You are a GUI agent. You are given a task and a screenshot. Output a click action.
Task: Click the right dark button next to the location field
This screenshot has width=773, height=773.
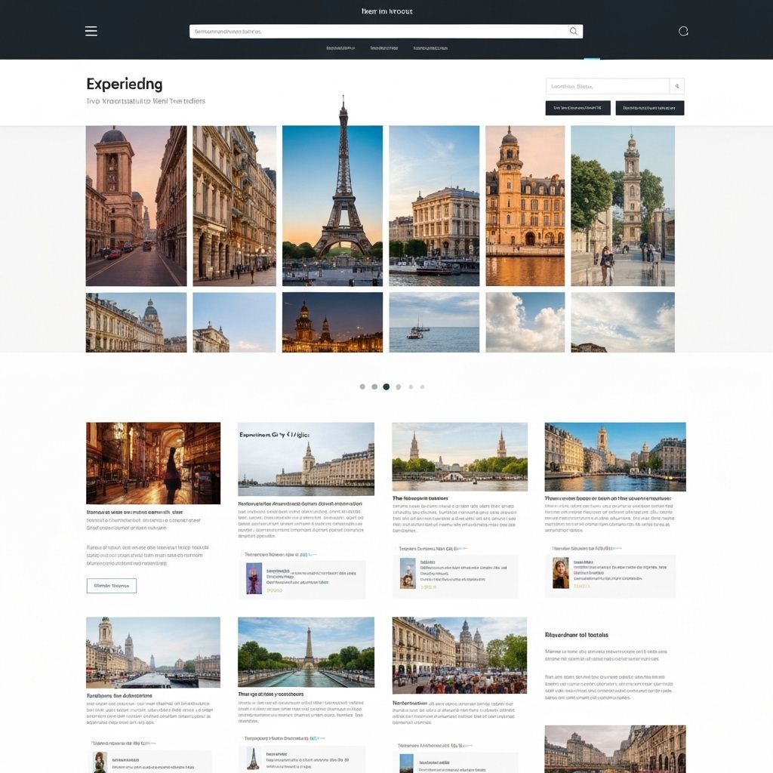click(651, 107)
